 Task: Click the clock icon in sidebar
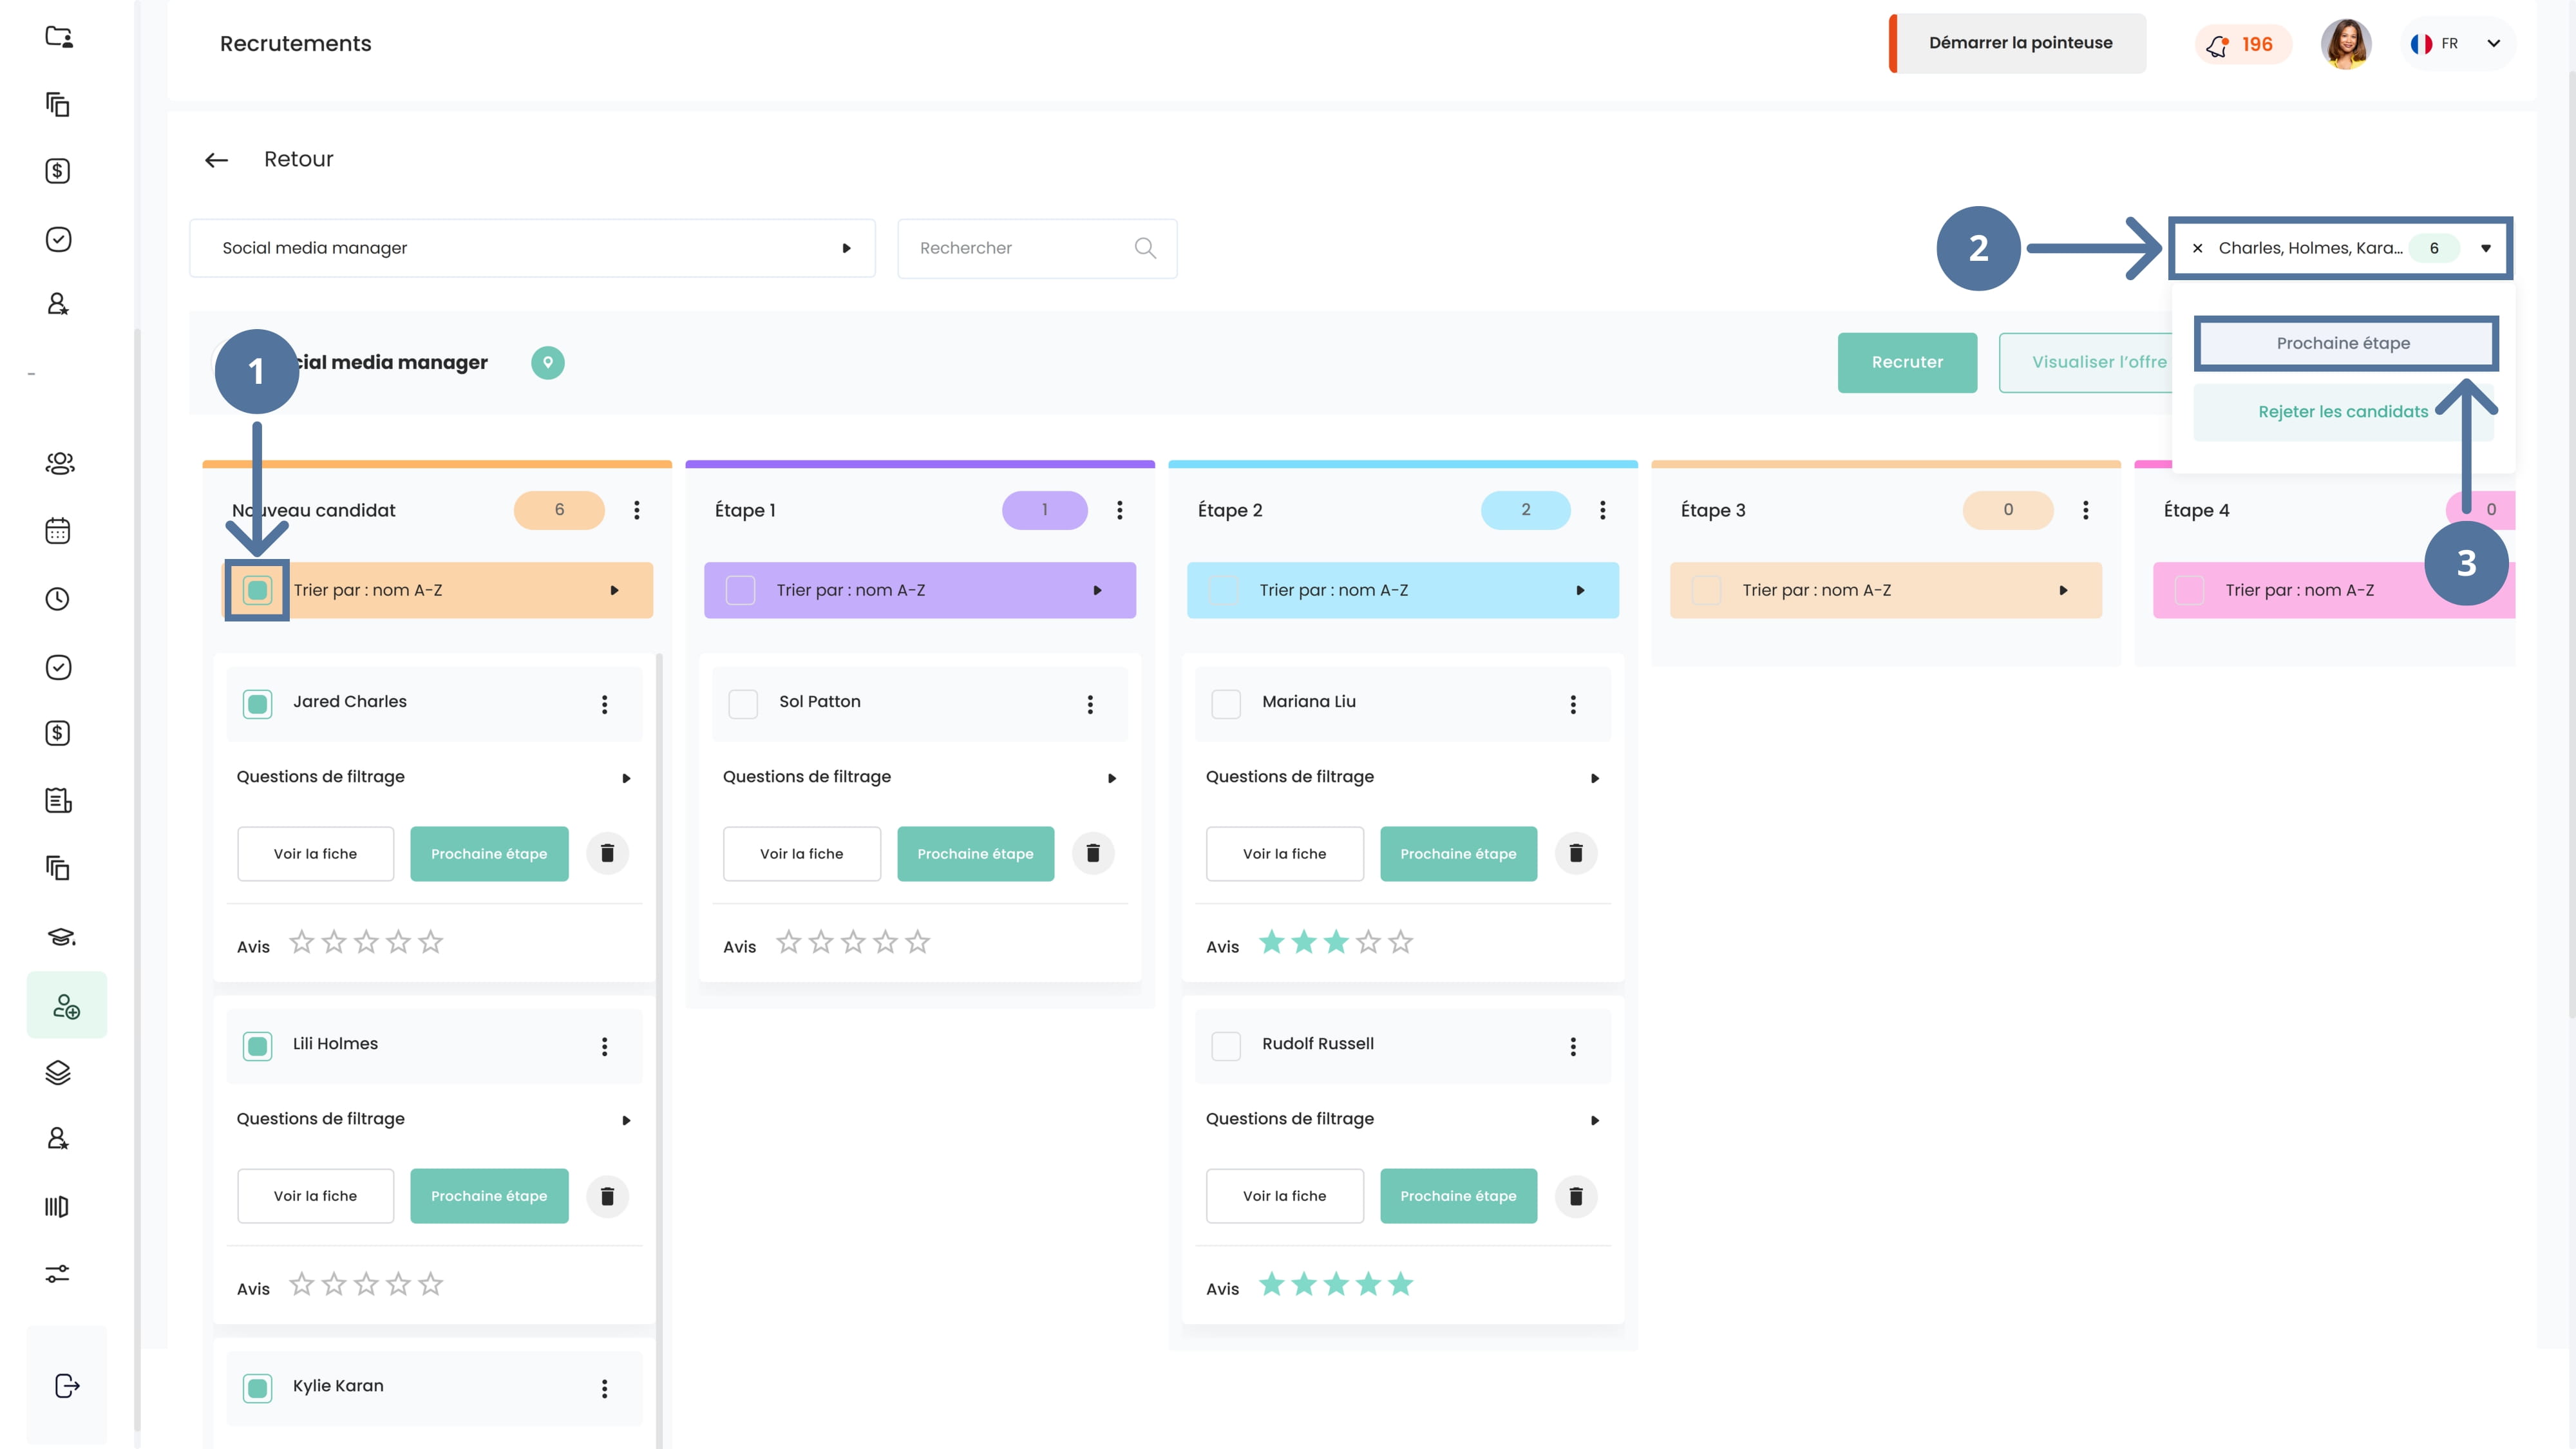click(x=58, y=599)
